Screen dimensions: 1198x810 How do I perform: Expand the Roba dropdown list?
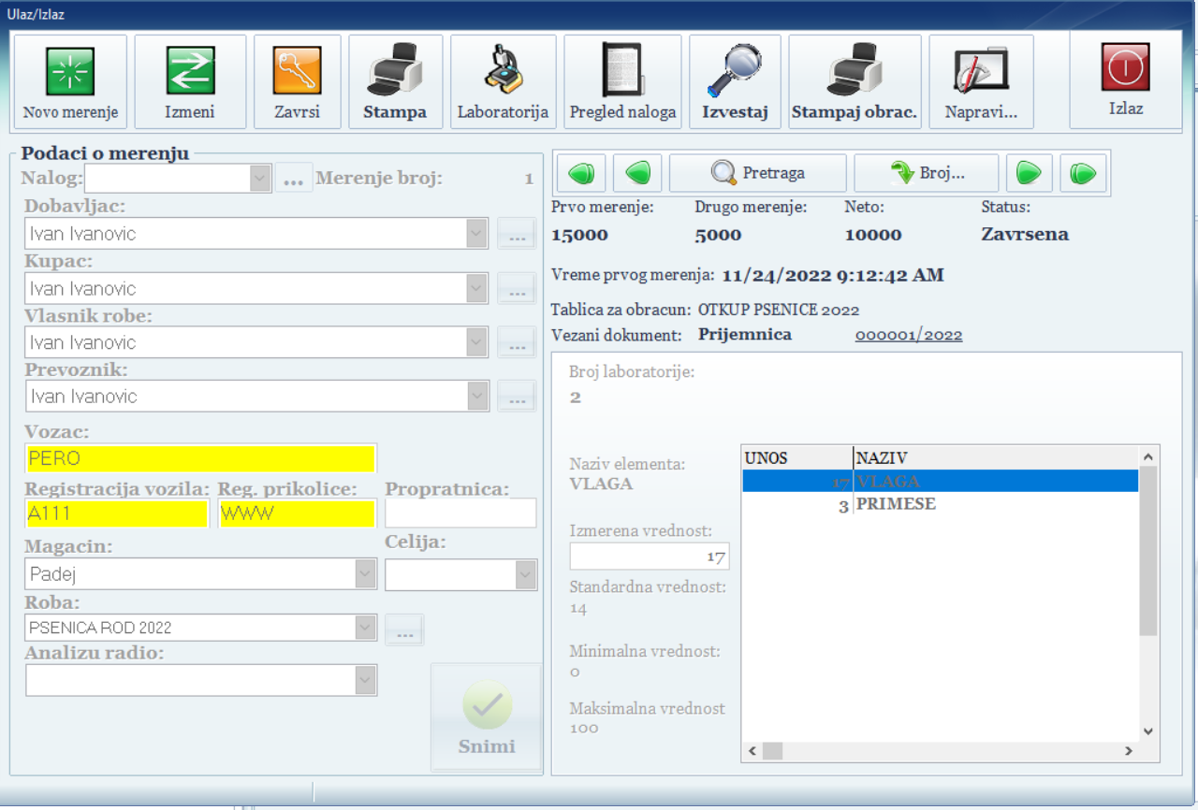point(365,628)
